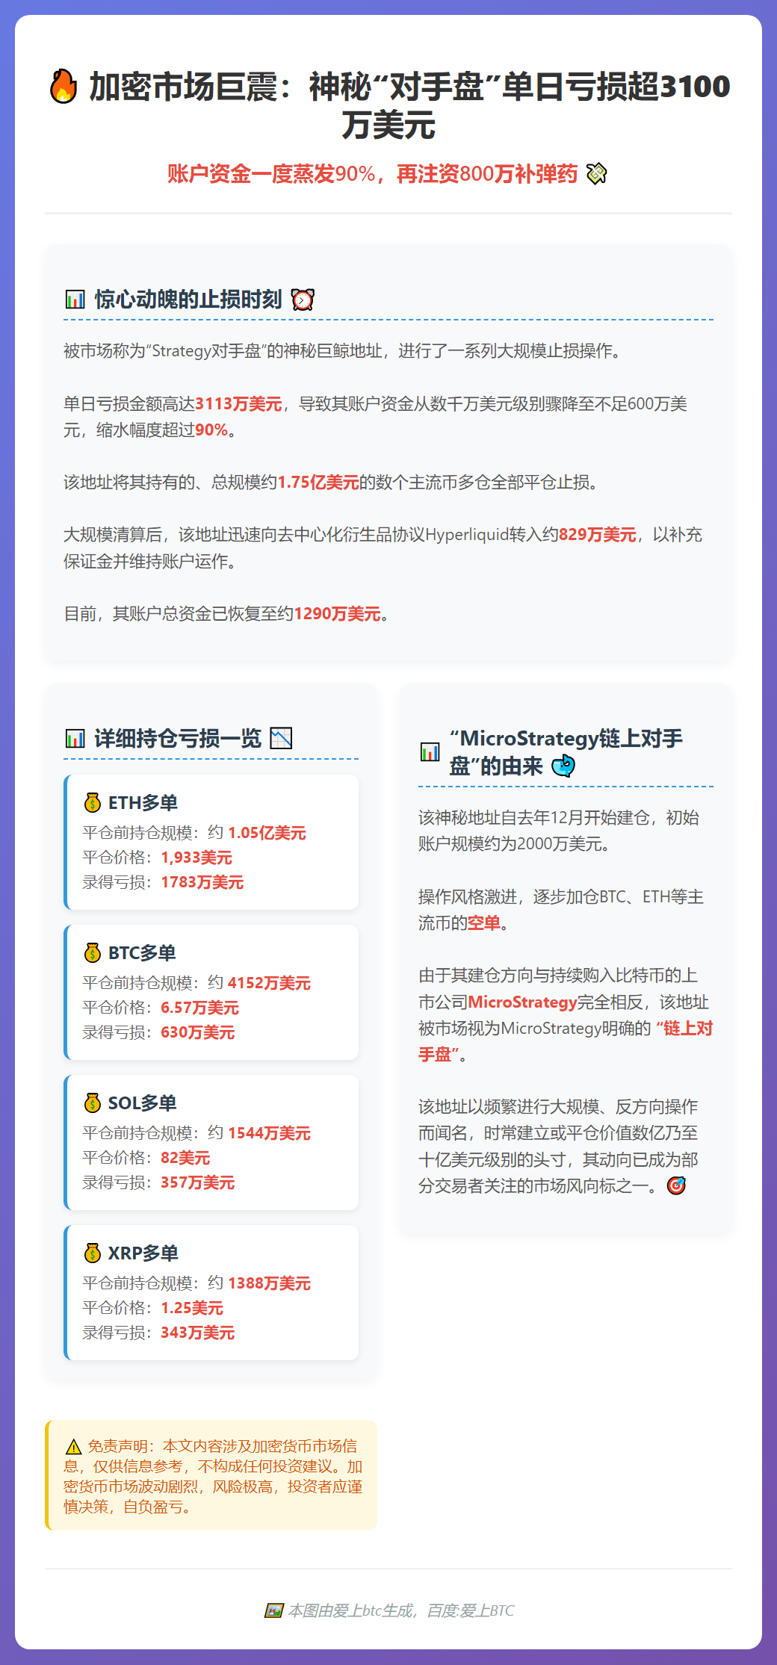777x1665 pixels.
Task: Click the red figure 3113万美元
Action: pyautogui.click(x=238, y=404)
